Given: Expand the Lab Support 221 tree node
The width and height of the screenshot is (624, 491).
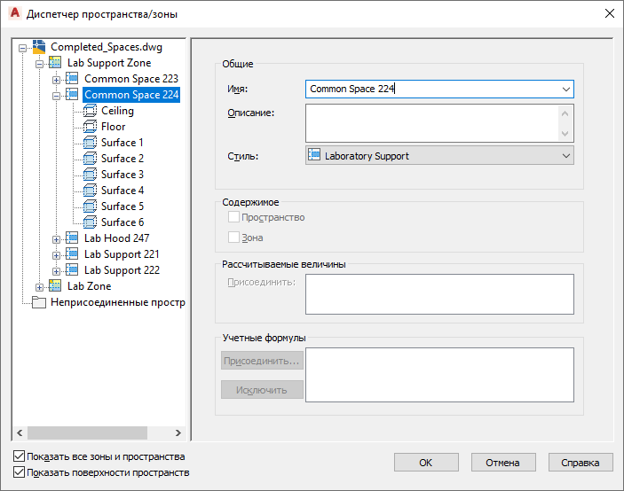Looking at the screenshot, I should 56,255.
